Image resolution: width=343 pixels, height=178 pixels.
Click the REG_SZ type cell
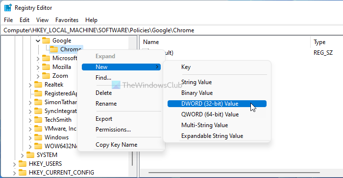pos(323,53)
